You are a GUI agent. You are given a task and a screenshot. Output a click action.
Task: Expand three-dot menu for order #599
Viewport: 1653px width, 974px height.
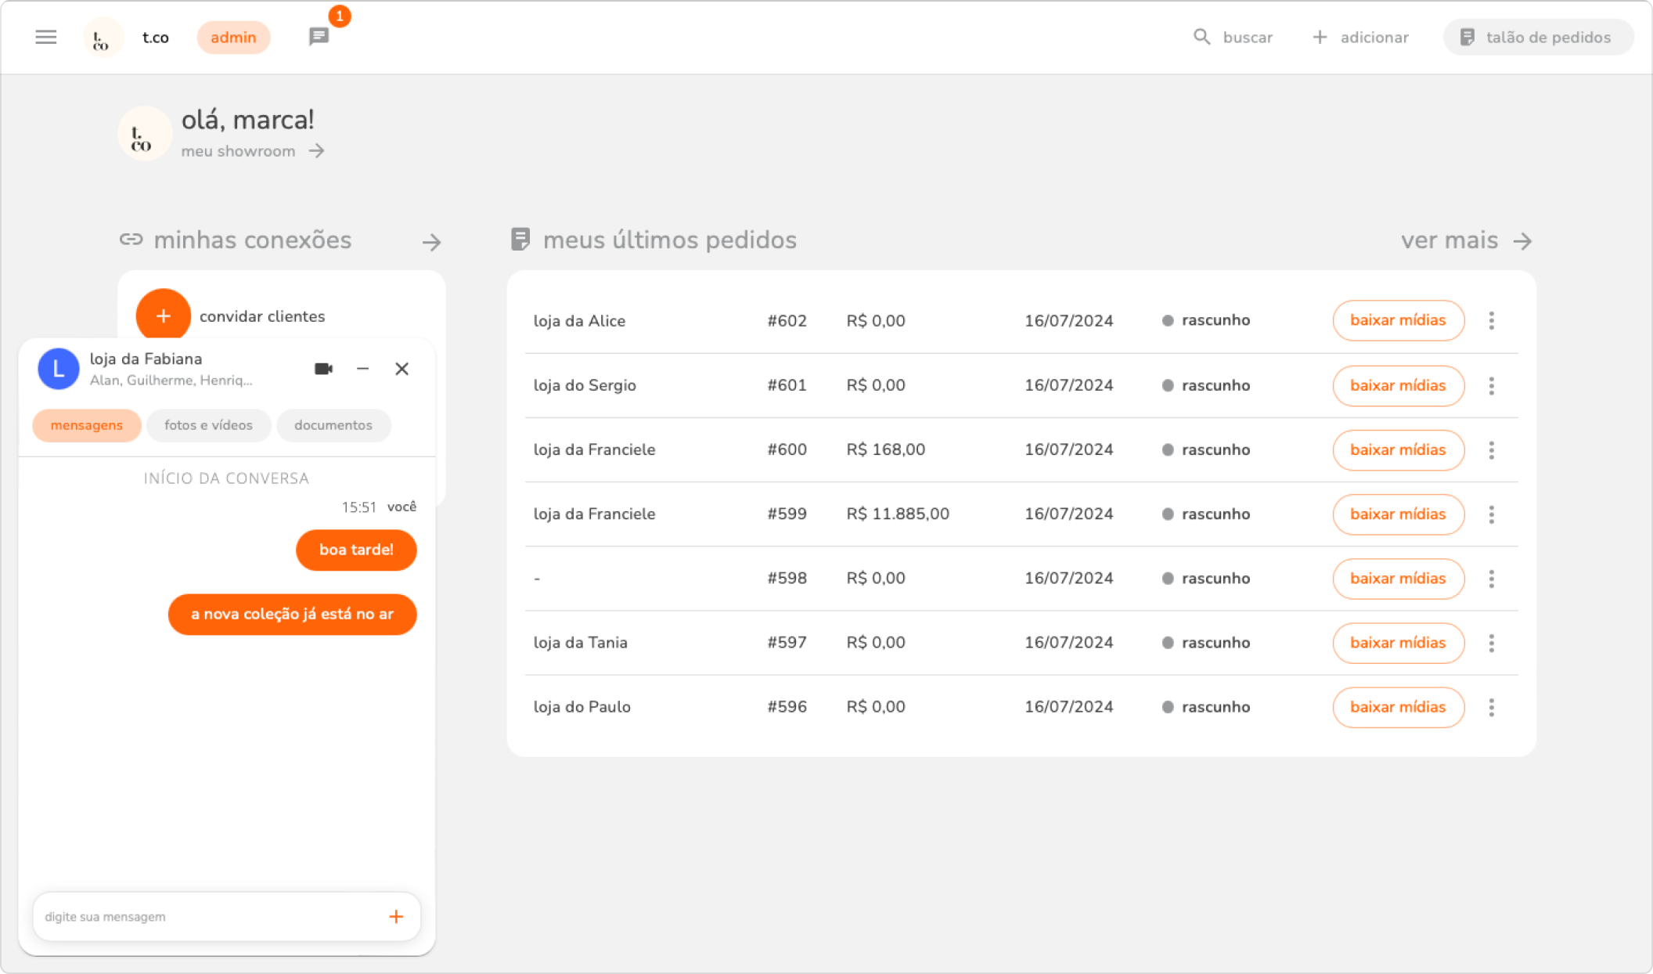[1491, 514]
